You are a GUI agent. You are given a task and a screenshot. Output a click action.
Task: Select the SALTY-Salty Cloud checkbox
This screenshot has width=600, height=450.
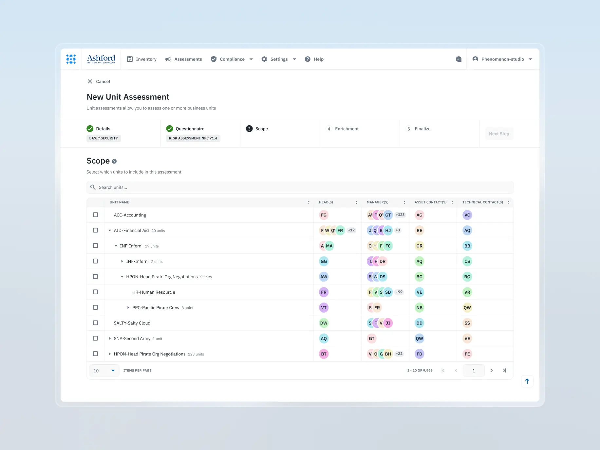(x=95, y=323)
